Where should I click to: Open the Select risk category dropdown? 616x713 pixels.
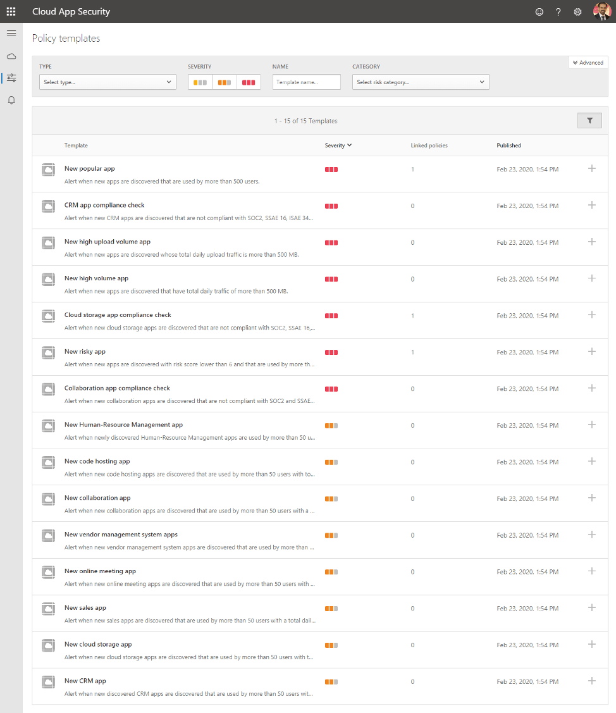click(x=421, y=82)
